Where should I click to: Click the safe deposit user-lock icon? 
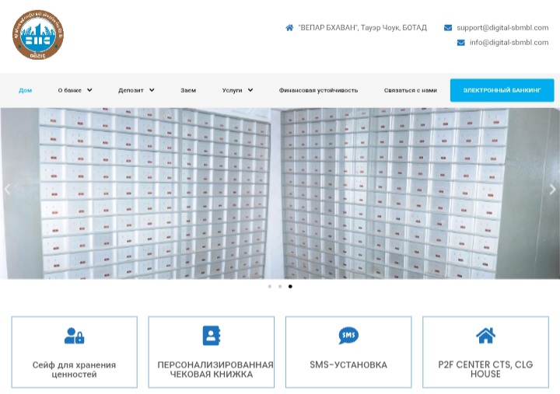[x=75, y=336]
